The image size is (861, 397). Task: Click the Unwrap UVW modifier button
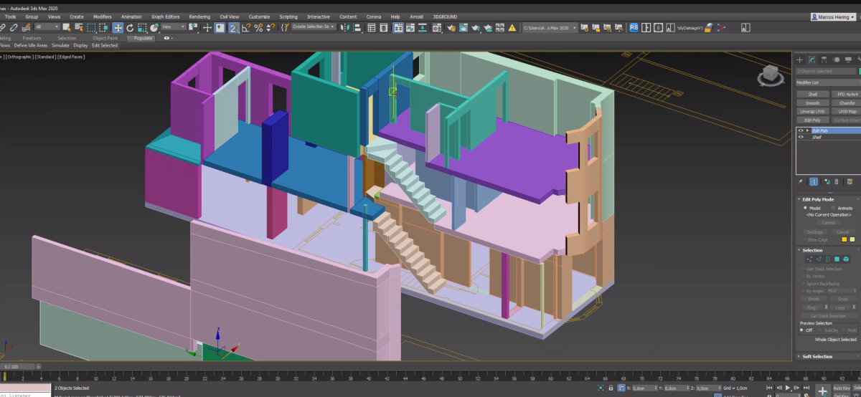pyautogui.click(x=812, y=111)
